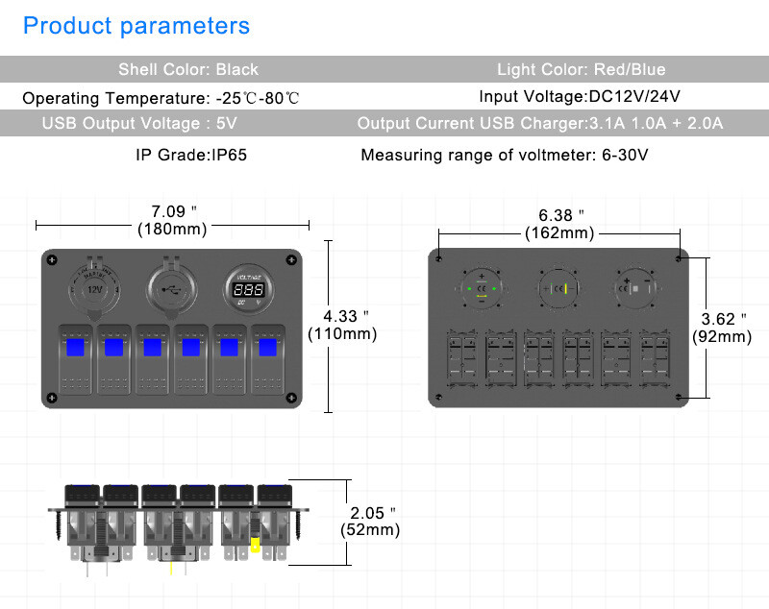Click the Product parameters heading
769x609 pixels.
point(136,26)
